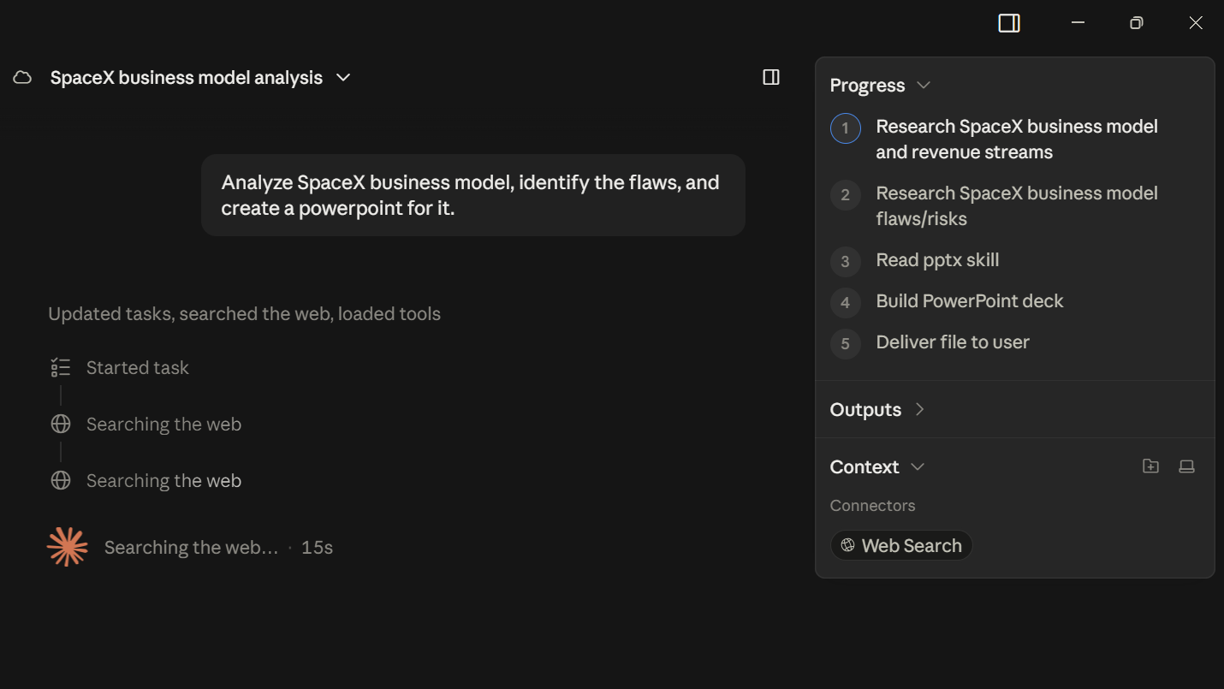
Task: Open the conversation title dropdown chevron
Action: pyautogui.click(x=343, y=78)
